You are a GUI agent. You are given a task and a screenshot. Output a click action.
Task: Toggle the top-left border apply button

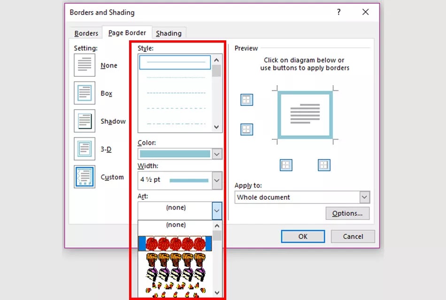pos(246,99)
